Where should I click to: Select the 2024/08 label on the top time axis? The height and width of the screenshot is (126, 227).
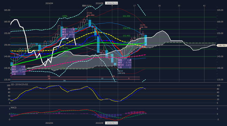[x=99, y=3]
